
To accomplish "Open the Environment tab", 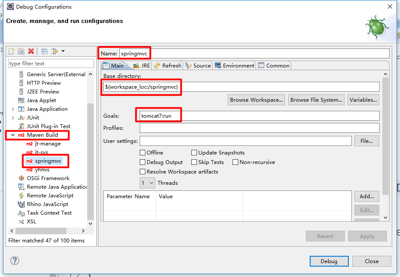I will click(234, 66).
